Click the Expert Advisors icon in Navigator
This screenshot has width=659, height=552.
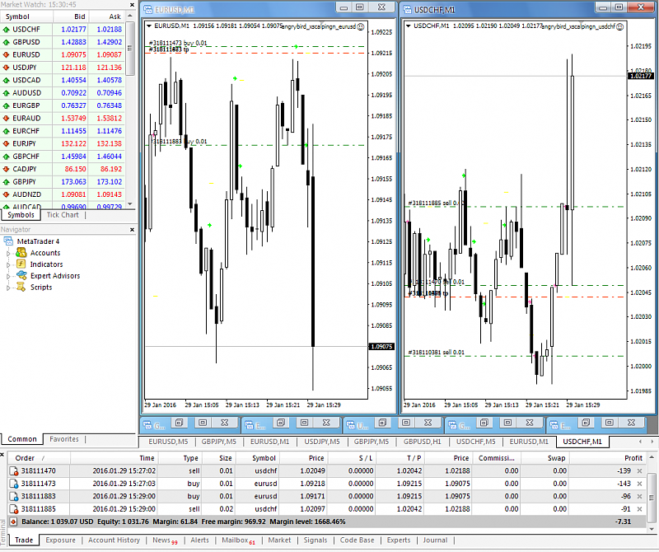(22, 276)
